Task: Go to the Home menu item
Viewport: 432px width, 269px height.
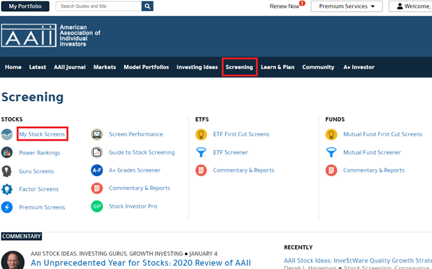Action: [x=13, y=67]
